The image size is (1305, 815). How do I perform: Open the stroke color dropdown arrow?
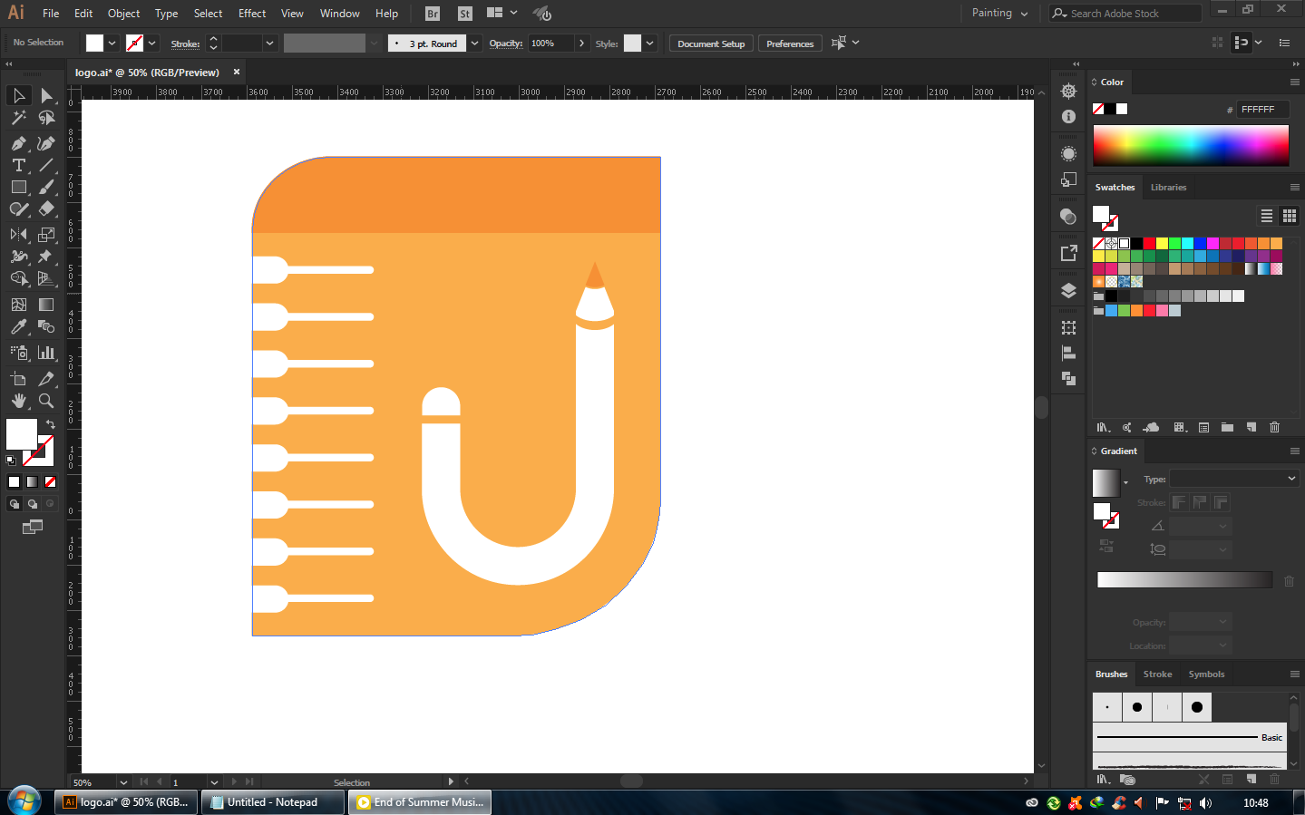(x=152, y=44)
